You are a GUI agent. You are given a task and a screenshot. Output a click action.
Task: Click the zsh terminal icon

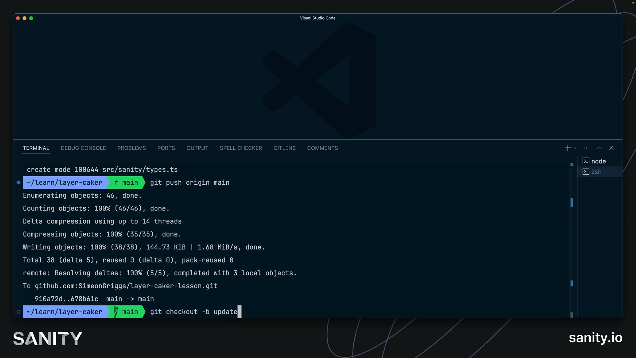point(586,172)
